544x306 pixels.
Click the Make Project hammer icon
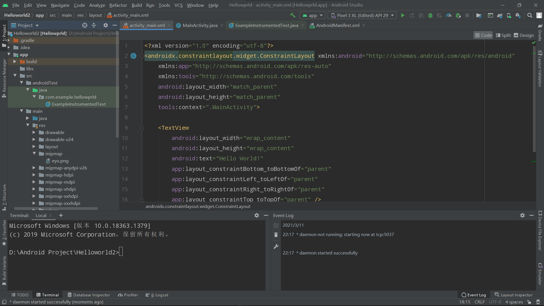coord(293,15)
